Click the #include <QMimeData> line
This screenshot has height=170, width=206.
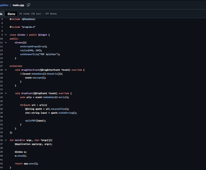[22, 19]
